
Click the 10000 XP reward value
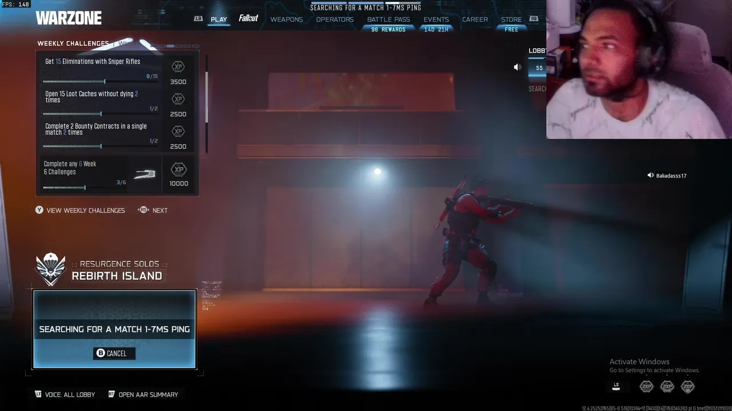pyautogui.click(x=178, y=183)
